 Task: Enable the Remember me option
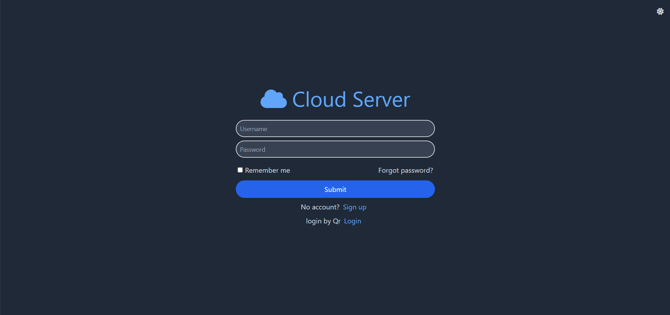(240, 170)
